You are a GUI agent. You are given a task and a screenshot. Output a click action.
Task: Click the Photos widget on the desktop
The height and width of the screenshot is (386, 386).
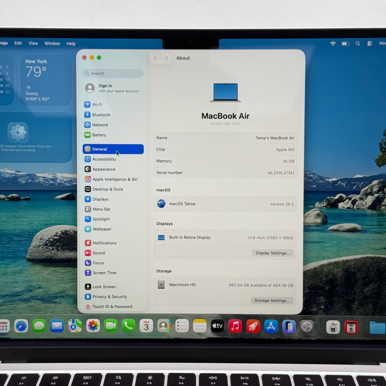pyautogui.click(x=36, y=137)
